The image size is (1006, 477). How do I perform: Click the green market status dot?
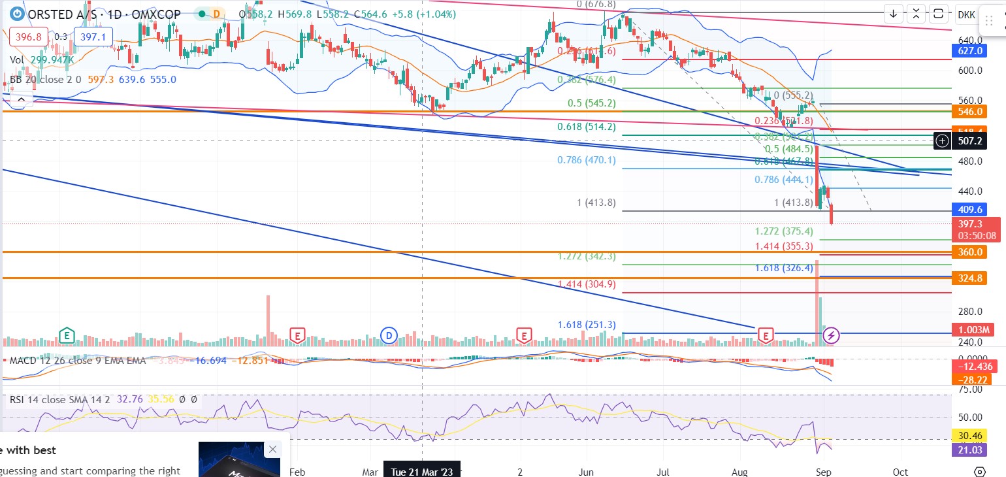[203, 14]
